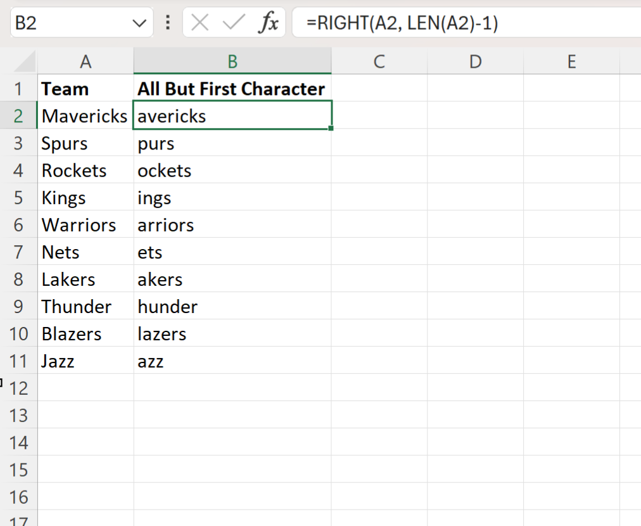The image size is (641, 526).
Task: Click the Enter checkmark formula icon
Action: (234, 22)
